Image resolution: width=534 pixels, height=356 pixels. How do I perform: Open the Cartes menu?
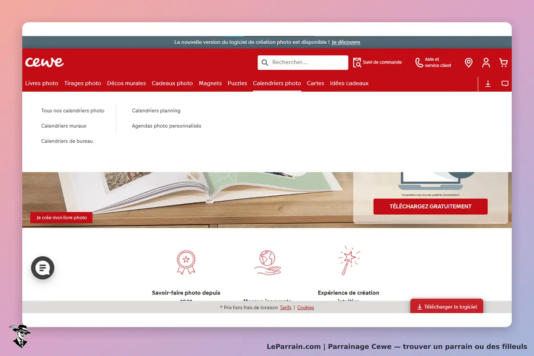(316, 83)
